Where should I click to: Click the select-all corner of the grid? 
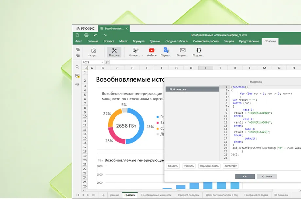coord(85,68)
